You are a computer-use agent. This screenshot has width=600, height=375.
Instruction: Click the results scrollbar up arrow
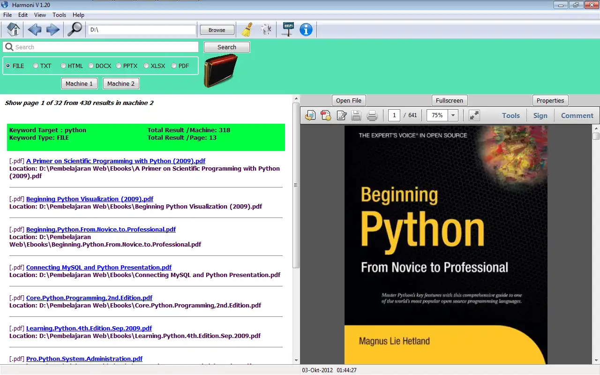pyautogui.click(x=296, y=98)
